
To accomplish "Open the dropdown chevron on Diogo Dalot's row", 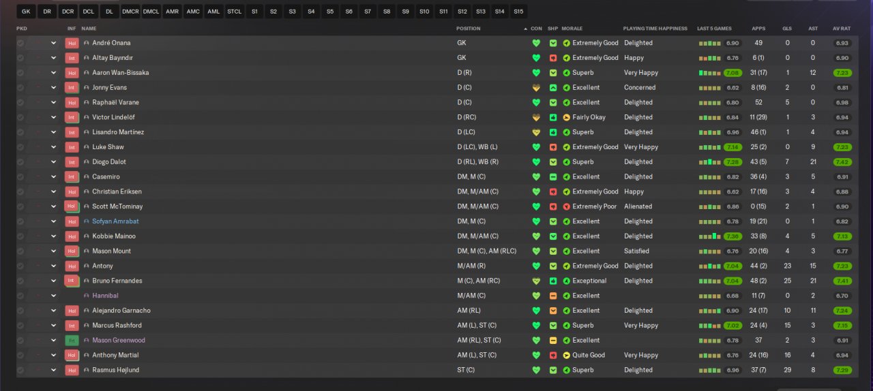I will point(53,162).
